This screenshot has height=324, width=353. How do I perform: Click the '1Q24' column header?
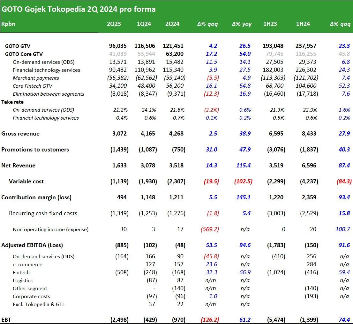click(144, 24)
